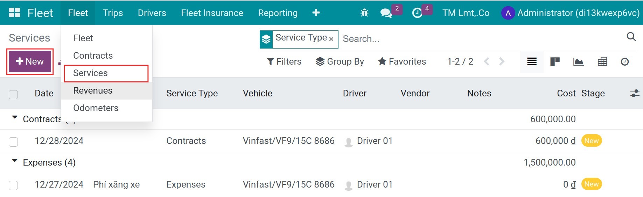Click the New stage badge on 0 đ row
Screen dimensions: 643x197
pyautogui.click(x=592, y=184)
